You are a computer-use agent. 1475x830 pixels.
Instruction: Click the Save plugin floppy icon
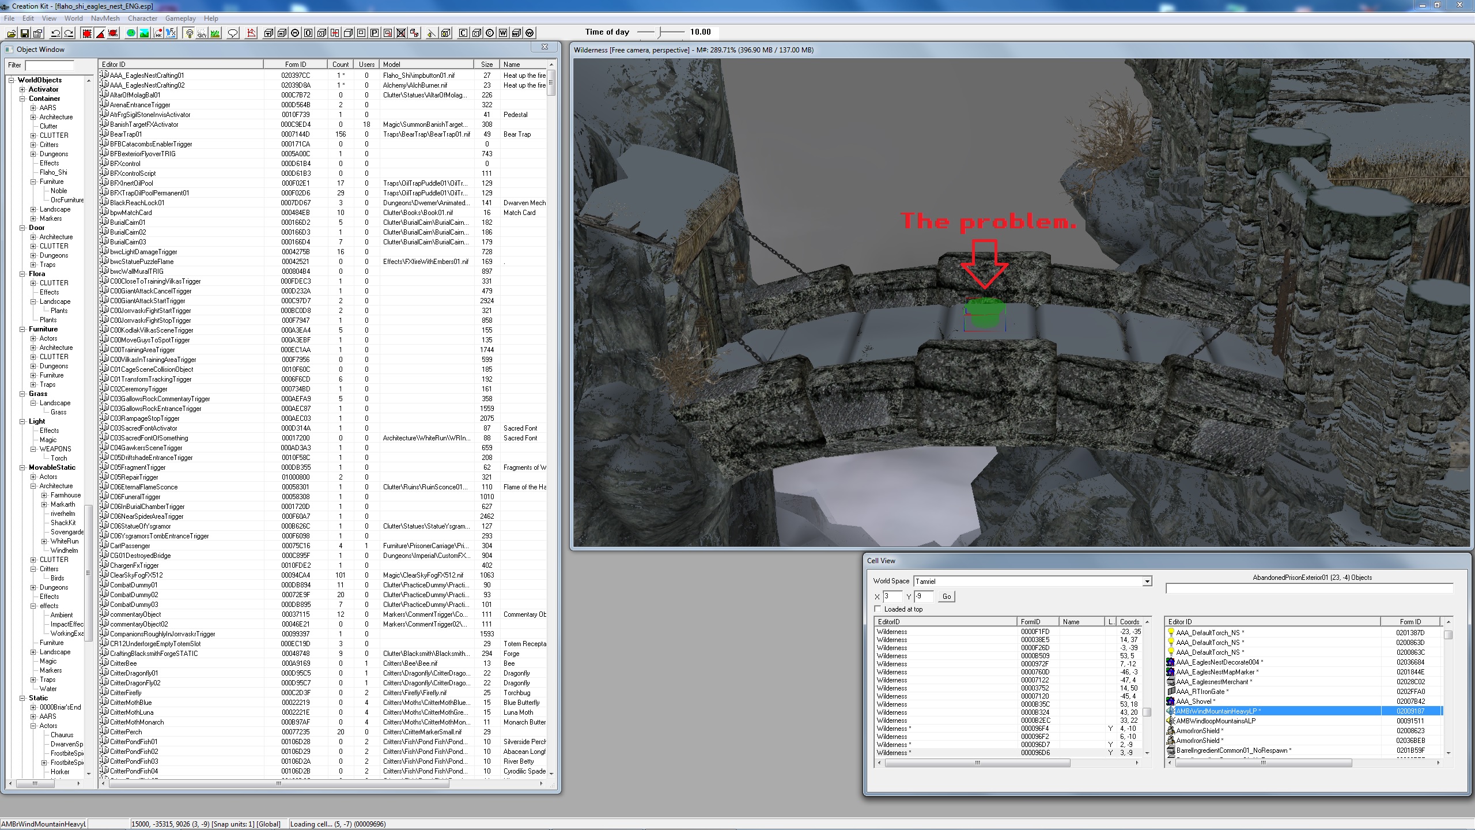click(24, 33)
